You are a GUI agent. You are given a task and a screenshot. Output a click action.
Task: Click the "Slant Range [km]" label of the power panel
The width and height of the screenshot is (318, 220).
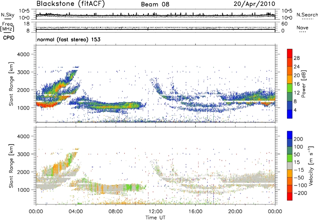[11, 84]
